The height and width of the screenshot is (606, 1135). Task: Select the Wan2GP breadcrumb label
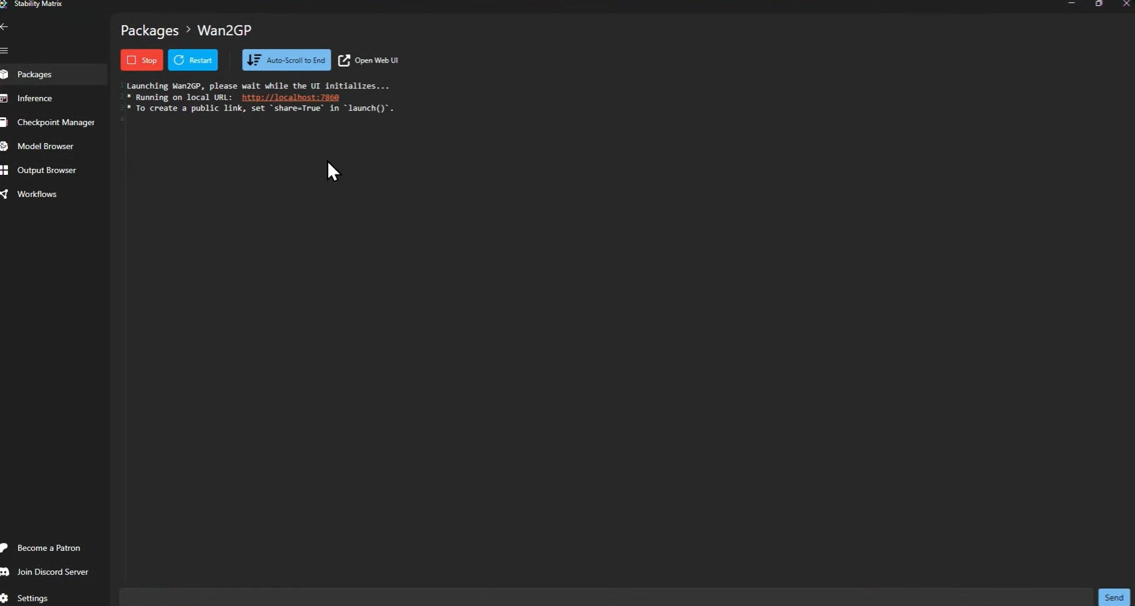[224, 30]
